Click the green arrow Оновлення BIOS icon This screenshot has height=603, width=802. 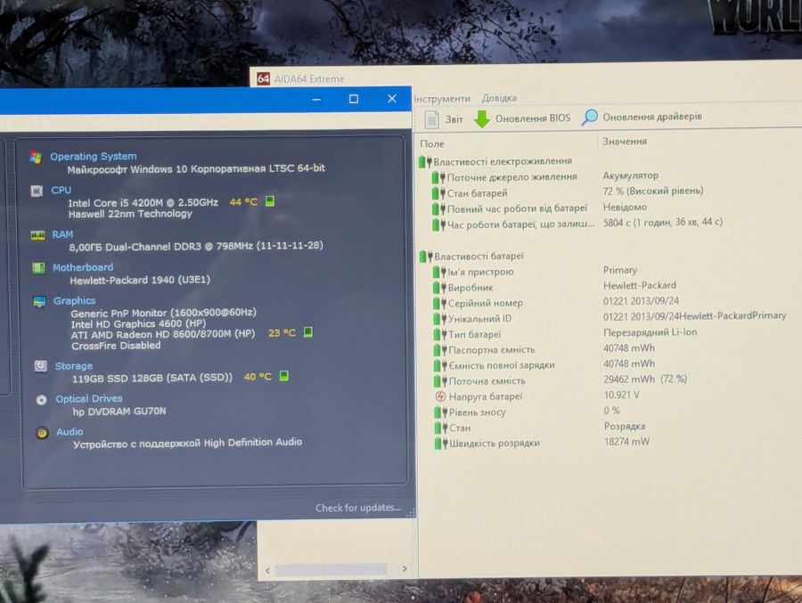tap(482, 118)
